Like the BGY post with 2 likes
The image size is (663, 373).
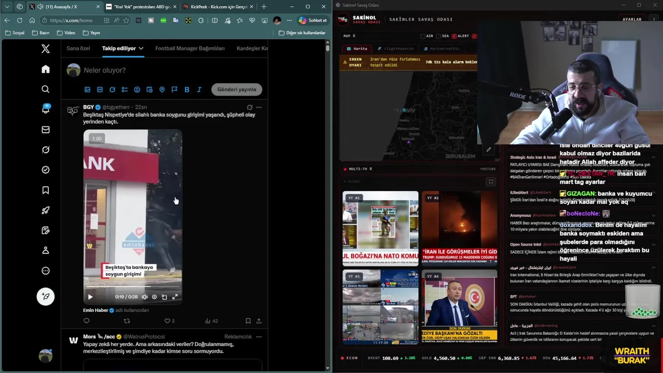pos(169,321)
